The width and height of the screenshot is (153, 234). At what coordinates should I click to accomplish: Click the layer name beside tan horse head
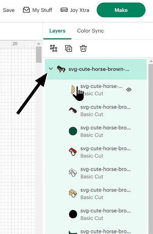(106, 190)
